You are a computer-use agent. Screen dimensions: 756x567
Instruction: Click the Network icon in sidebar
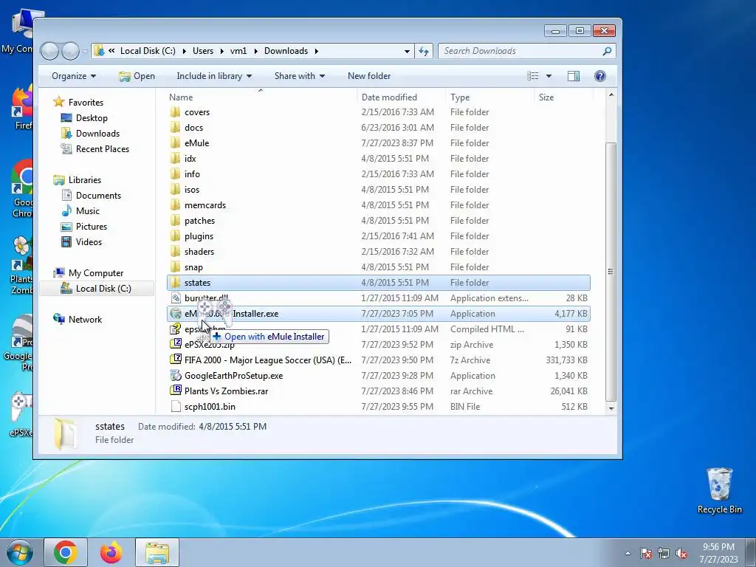pyautogui.click(x=59, y=319)
